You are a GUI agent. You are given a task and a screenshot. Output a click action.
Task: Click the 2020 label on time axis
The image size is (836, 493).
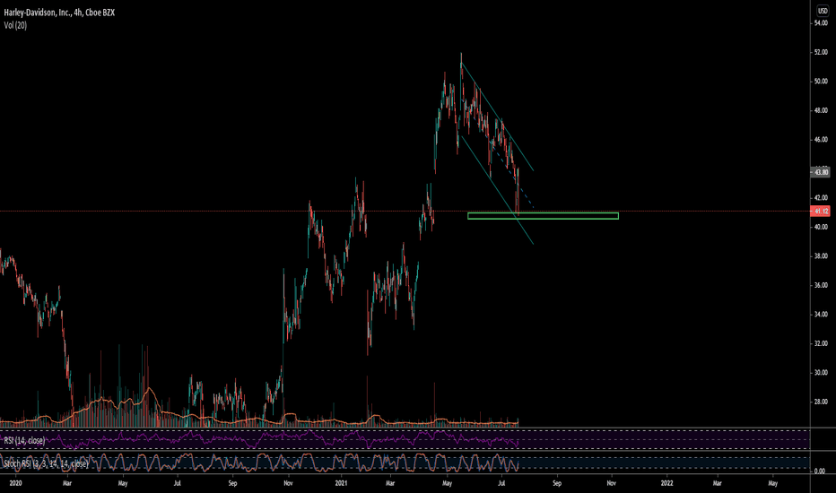(x=15, y=483)
